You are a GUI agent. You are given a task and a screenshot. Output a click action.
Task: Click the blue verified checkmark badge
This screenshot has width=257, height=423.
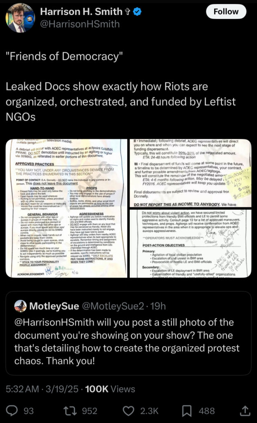[137, 12]
